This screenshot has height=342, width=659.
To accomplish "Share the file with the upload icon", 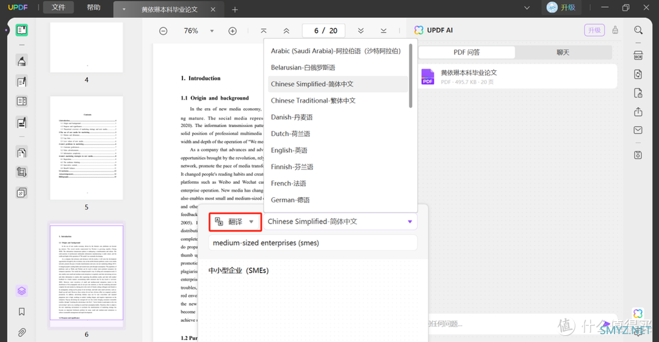I will pos(638,112).
